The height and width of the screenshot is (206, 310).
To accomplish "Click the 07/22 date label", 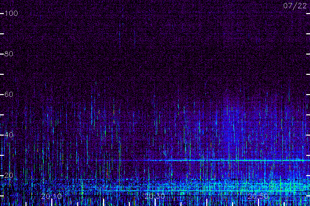I will 295,6.
